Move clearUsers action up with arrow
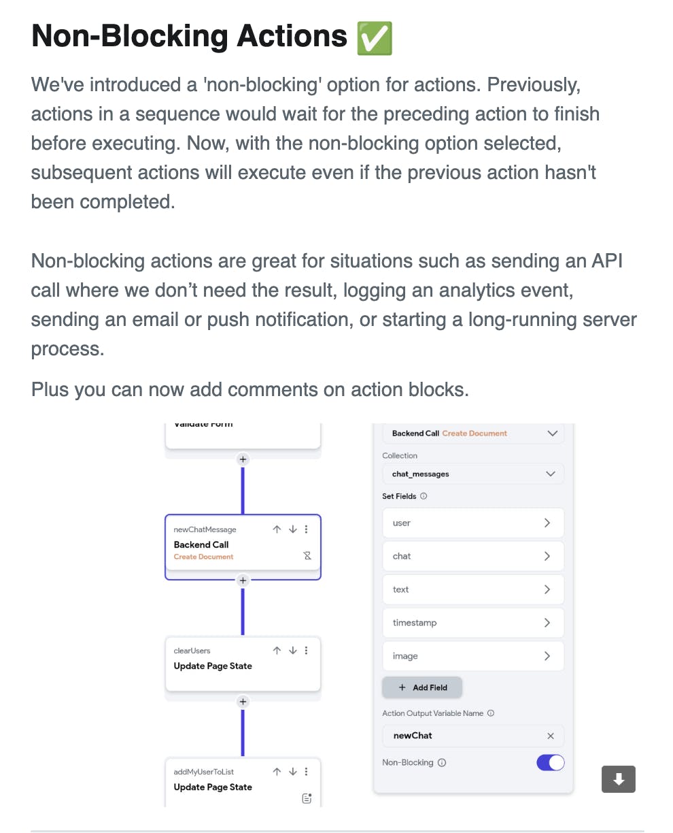 coord(277,651)
